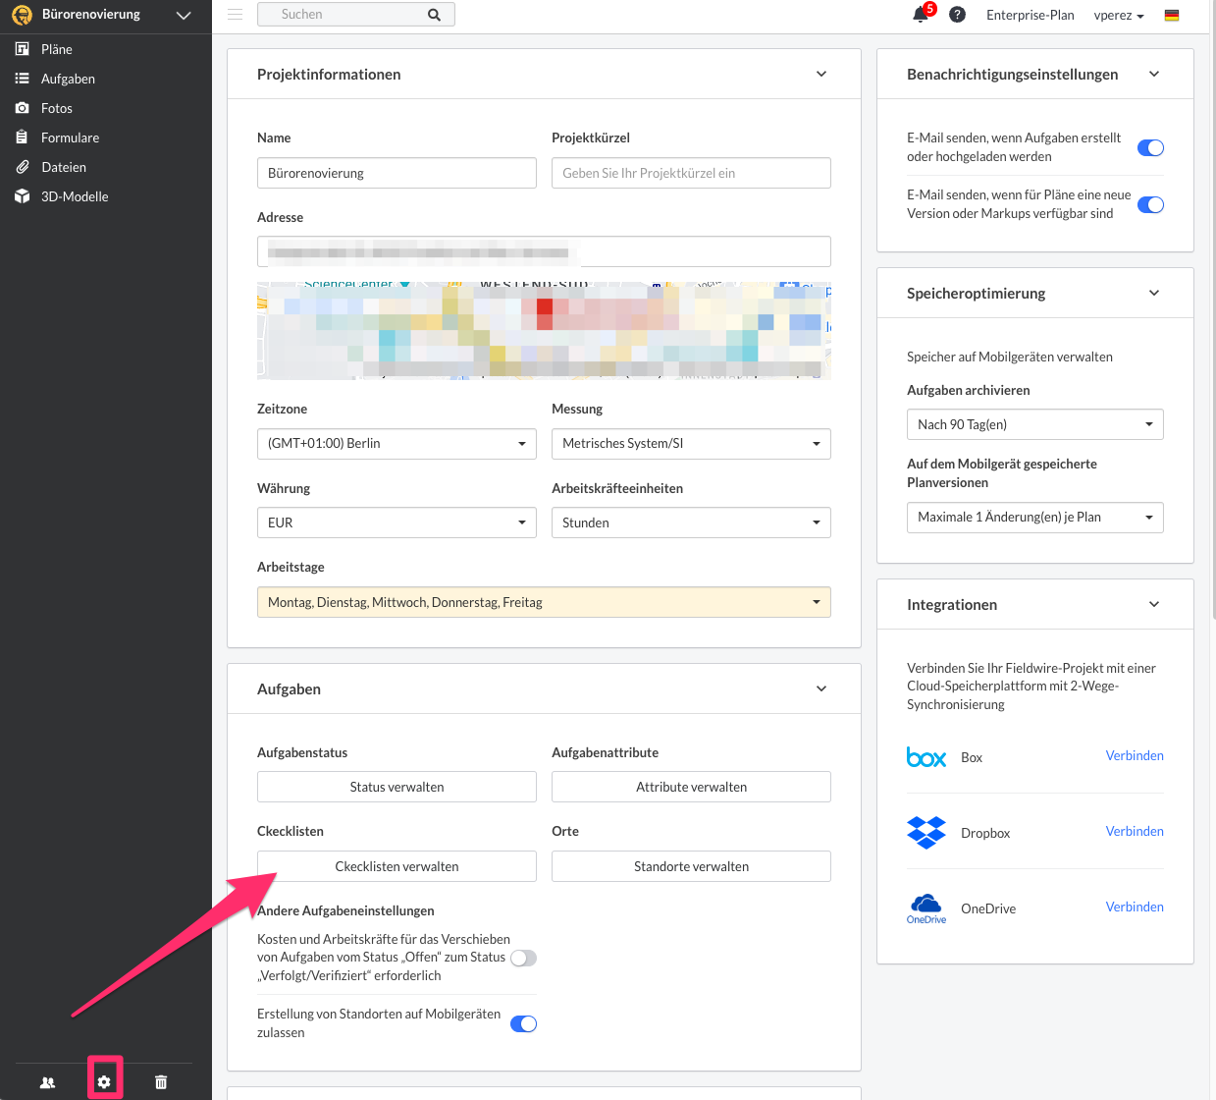Open the Bürorenovierung project switcher dropdown
Screen dimensions: 1216x1100
click(x=184, y=16)
